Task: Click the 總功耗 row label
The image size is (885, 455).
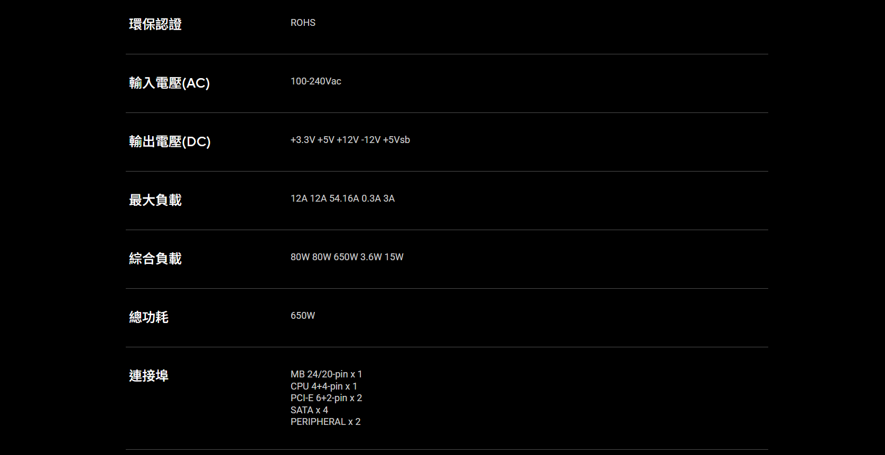Action: coord(148,317)
